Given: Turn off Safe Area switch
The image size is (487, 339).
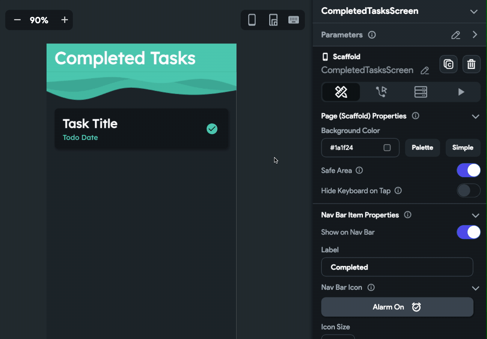Looking at the screenshot, I should (x=468, y=170).
